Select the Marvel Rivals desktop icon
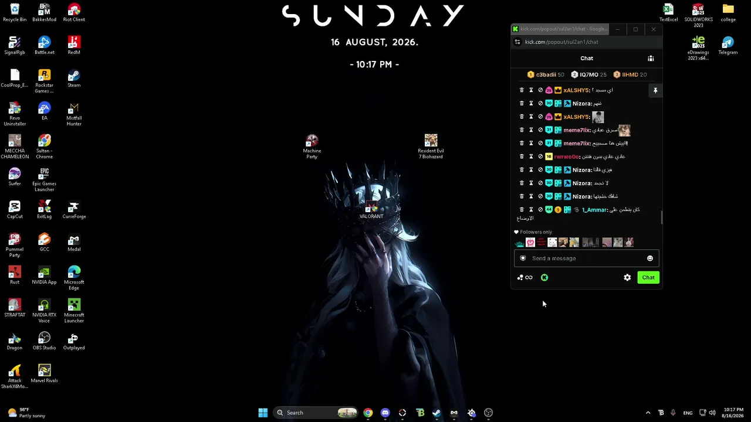The image size is (751, 422). tap(44, 374)
